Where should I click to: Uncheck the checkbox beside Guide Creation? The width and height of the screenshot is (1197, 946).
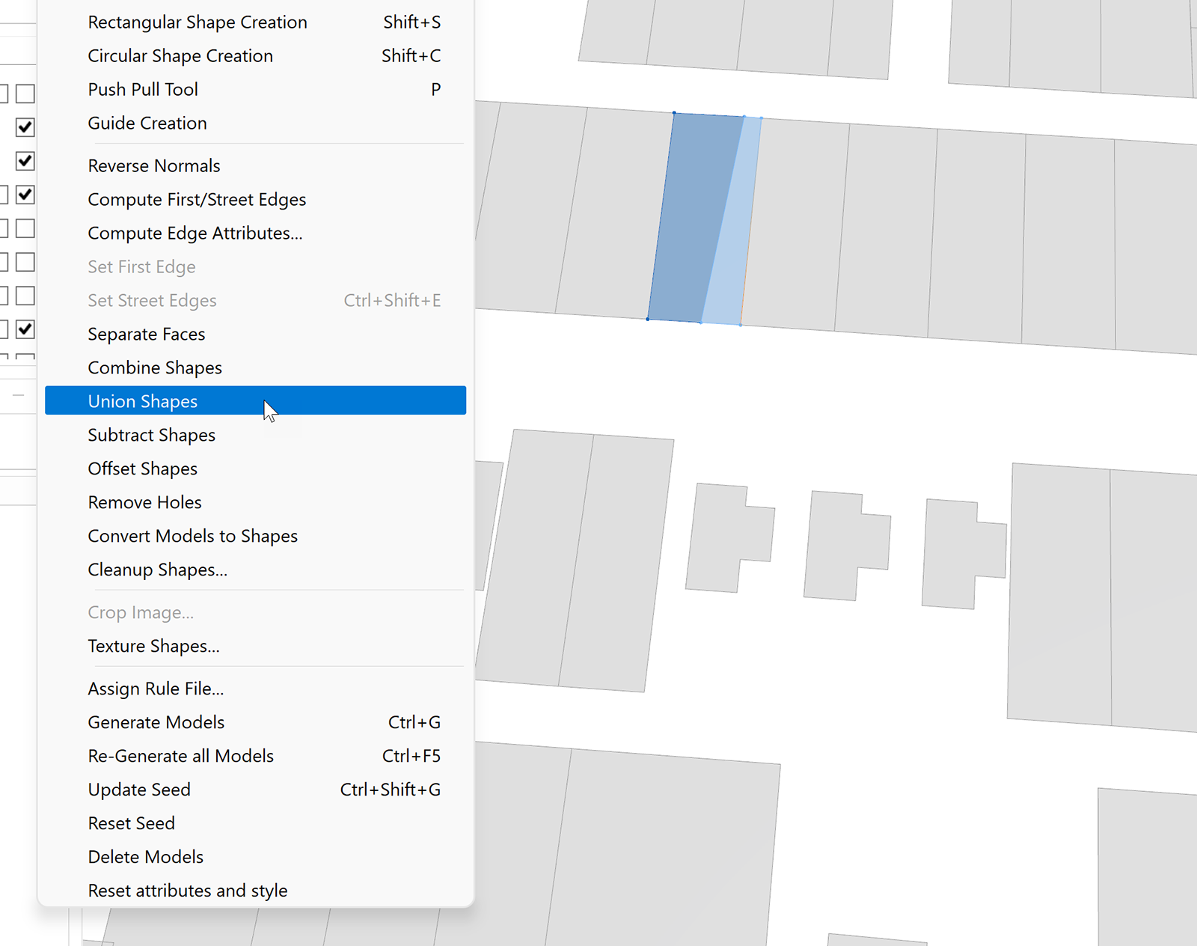[25, 127]
